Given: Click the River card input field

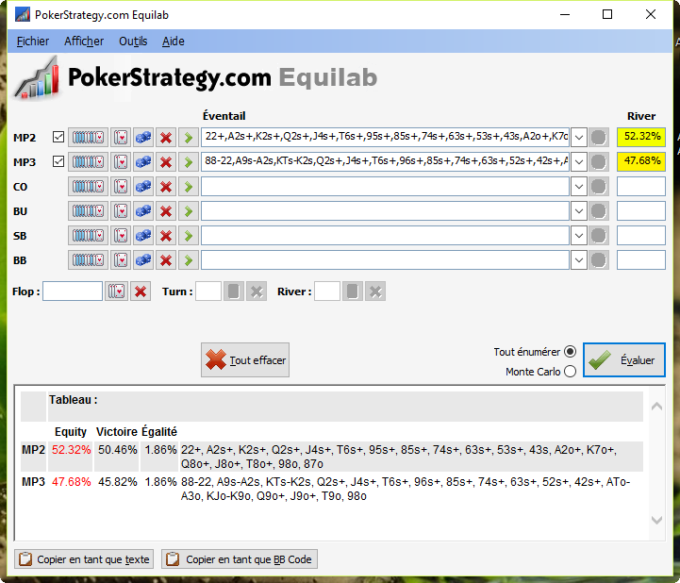Looking at the screenshot, I should [327, 291].
